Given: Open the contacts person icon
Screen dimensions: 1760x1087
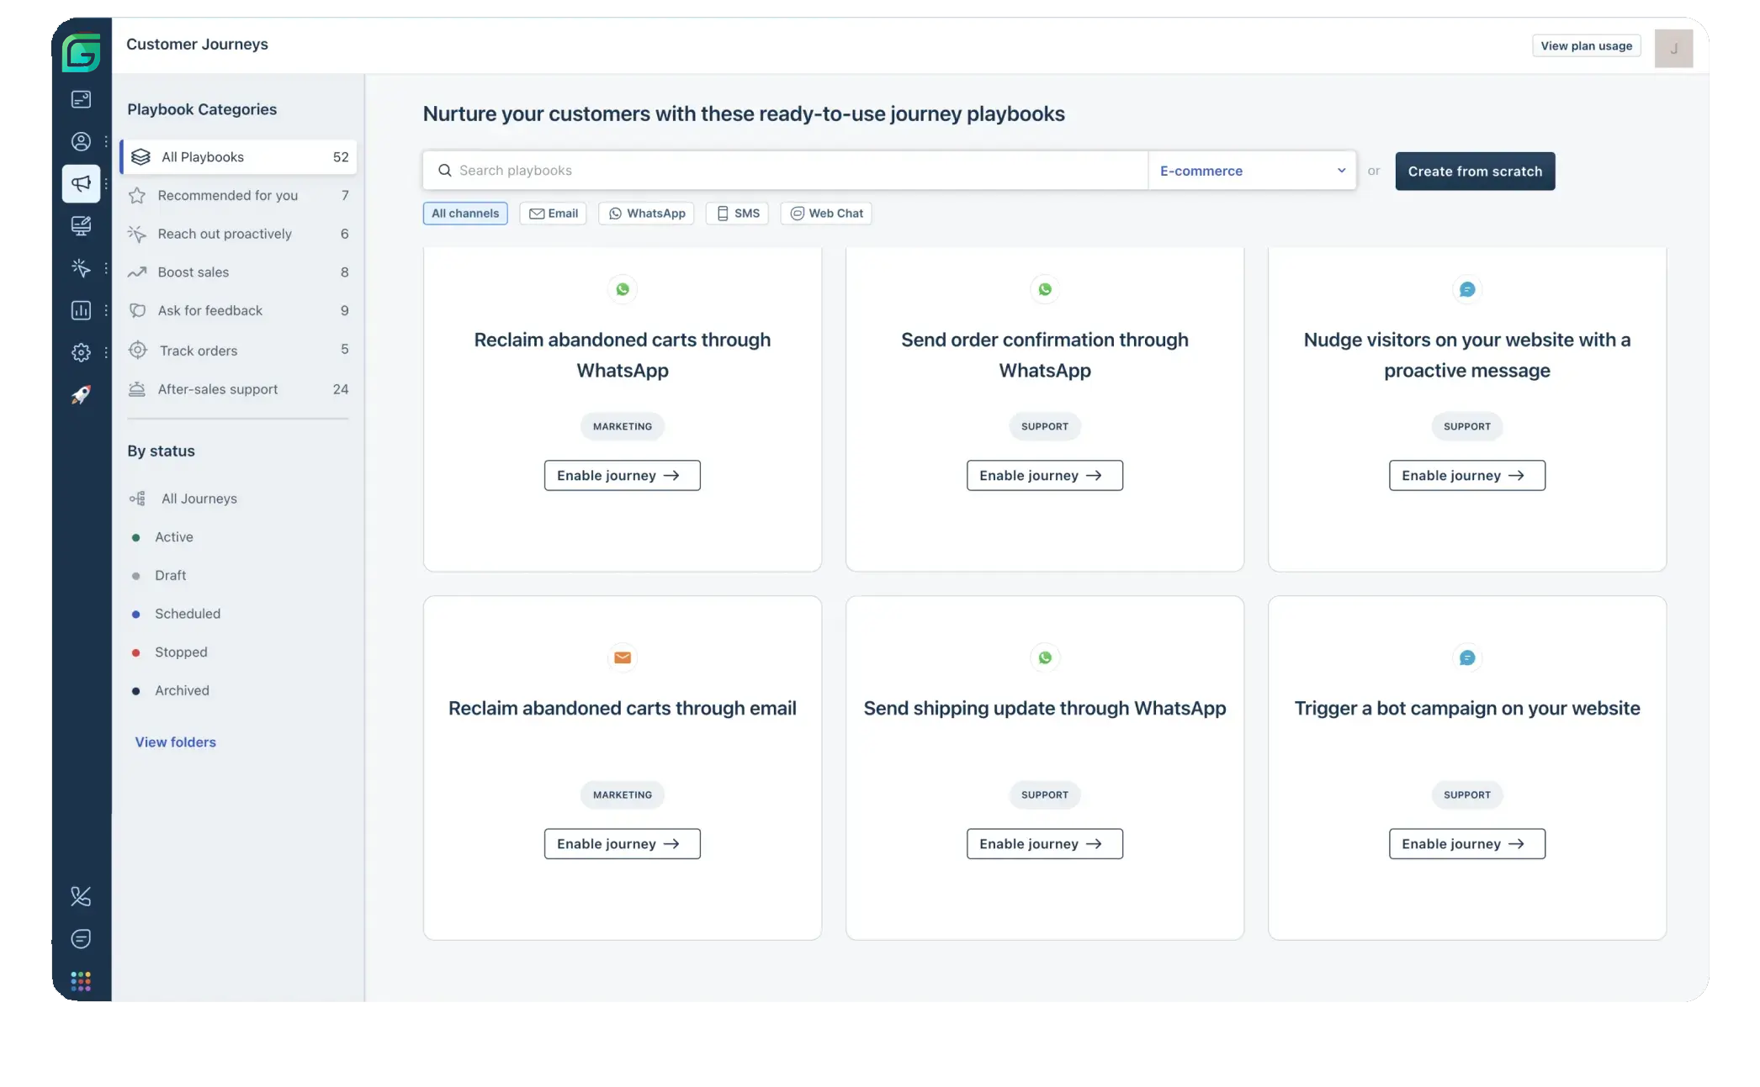Looking at the screenshot, I should [x=81, y=141].
